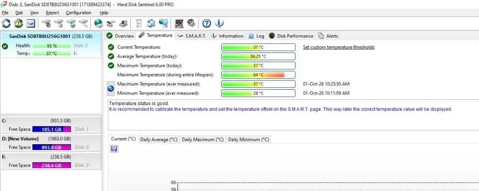Click the disk with green checkmark icon
This screenshot has width=479, height=191.
(x=71, y=23)
